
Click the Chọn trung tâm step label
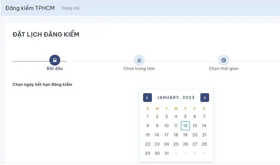pos(139,68)
